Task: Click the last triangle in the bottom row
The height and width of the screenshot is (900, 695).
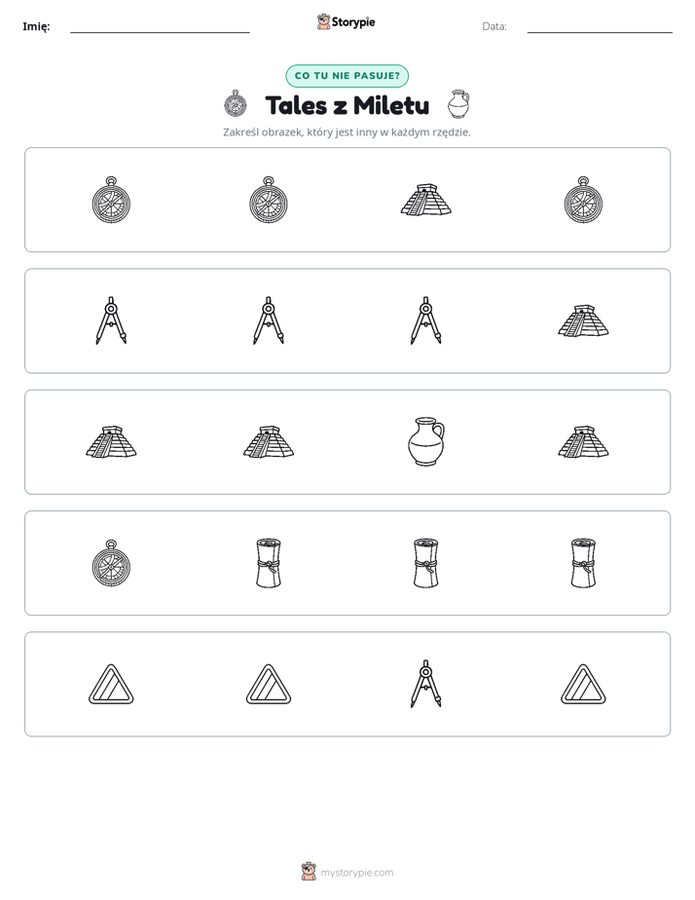Action: [x=583, y=684]
